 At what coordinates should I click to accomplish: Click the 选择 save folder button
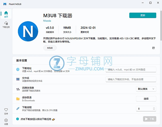point(146,99)
